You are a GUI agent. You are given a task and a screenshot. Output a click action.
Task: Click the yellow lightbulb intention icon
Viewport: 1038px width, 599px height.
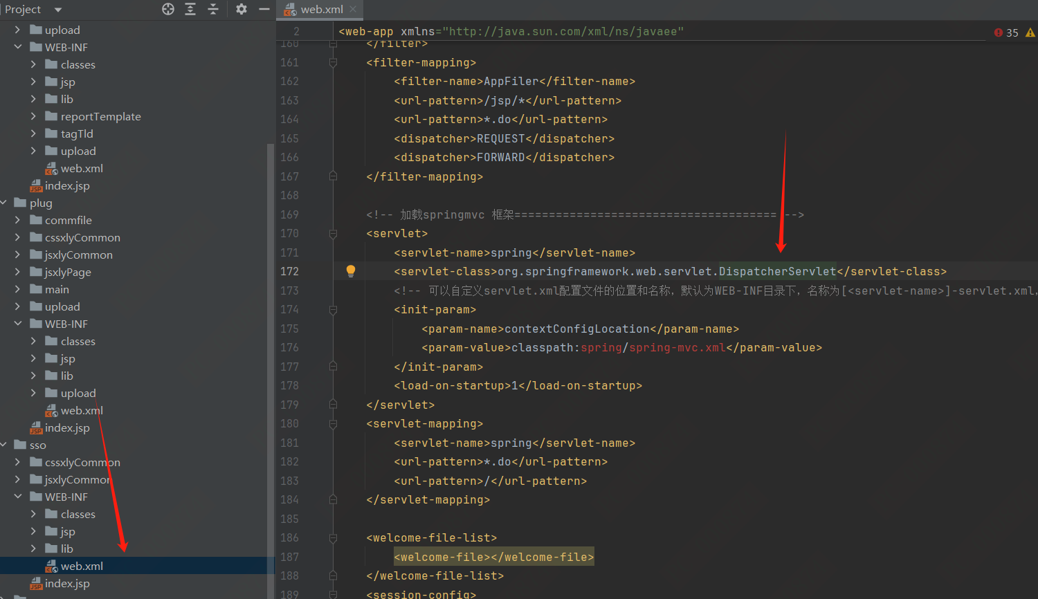(x=351, y=271)
